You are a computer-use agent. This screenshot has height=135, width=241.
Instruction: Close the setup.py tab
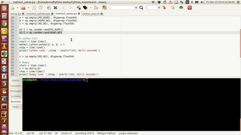point(23,13)
